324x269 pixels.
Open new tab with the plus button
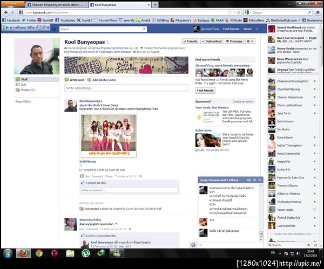click(x=155, y=4)
